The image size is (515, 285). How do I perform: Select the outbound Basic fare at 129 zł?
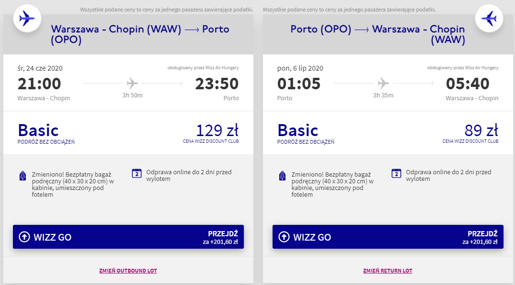point(38,130)
